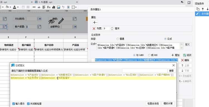Screen dimensions: 209x107
Task: Select the 公式 type radio button
Action: point(166,39)
